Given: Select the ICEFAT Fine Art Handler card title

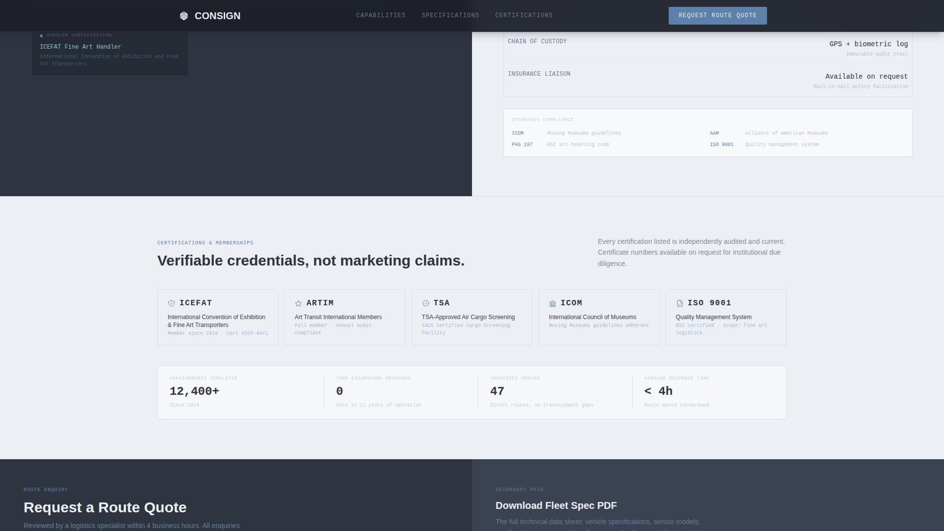Looking at the screenshot, I should (80, 47).
